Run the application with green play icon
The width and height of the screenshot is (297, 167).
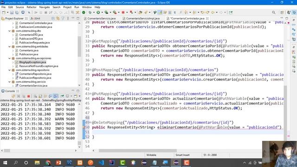point(98,13)
